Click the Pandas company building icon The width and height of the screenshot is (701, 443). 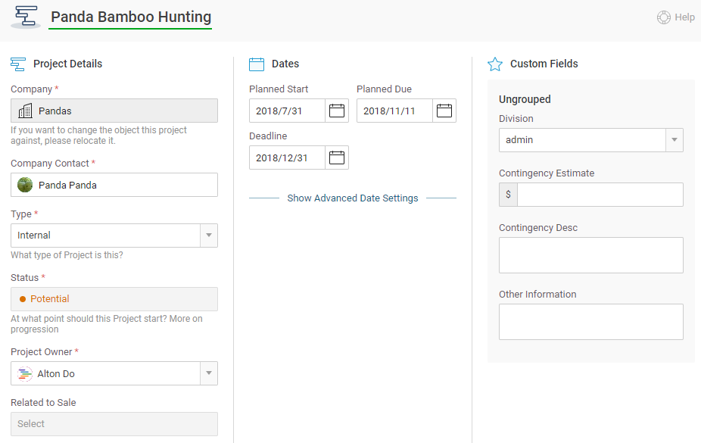(25, 111)
